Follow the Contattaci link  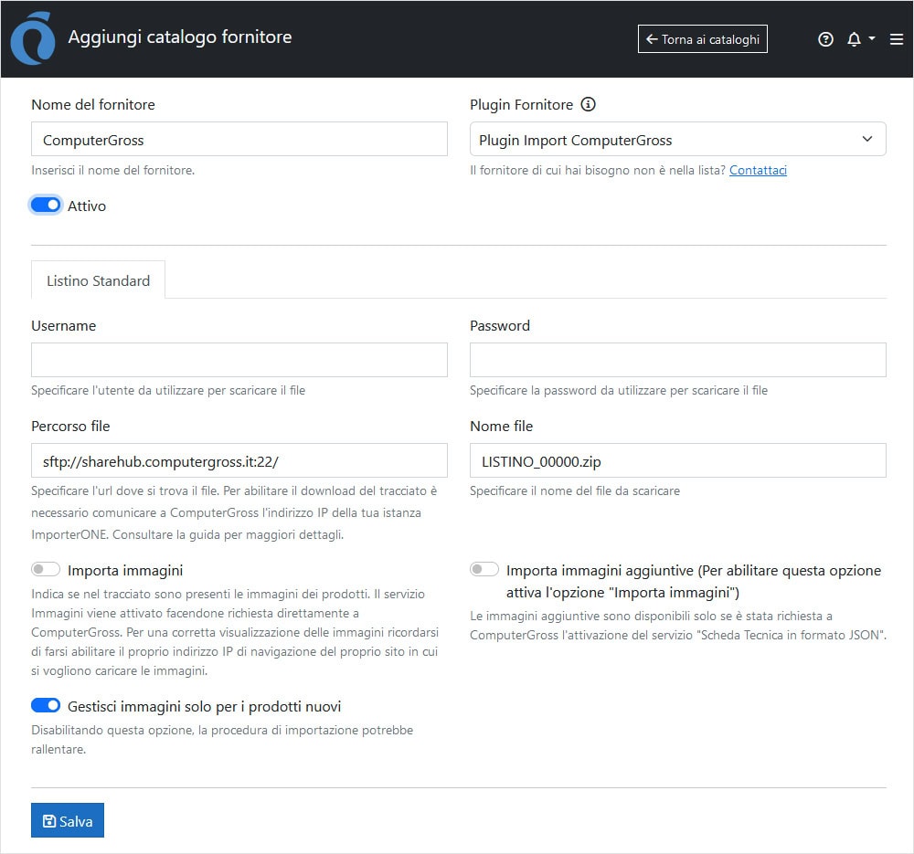758,170
